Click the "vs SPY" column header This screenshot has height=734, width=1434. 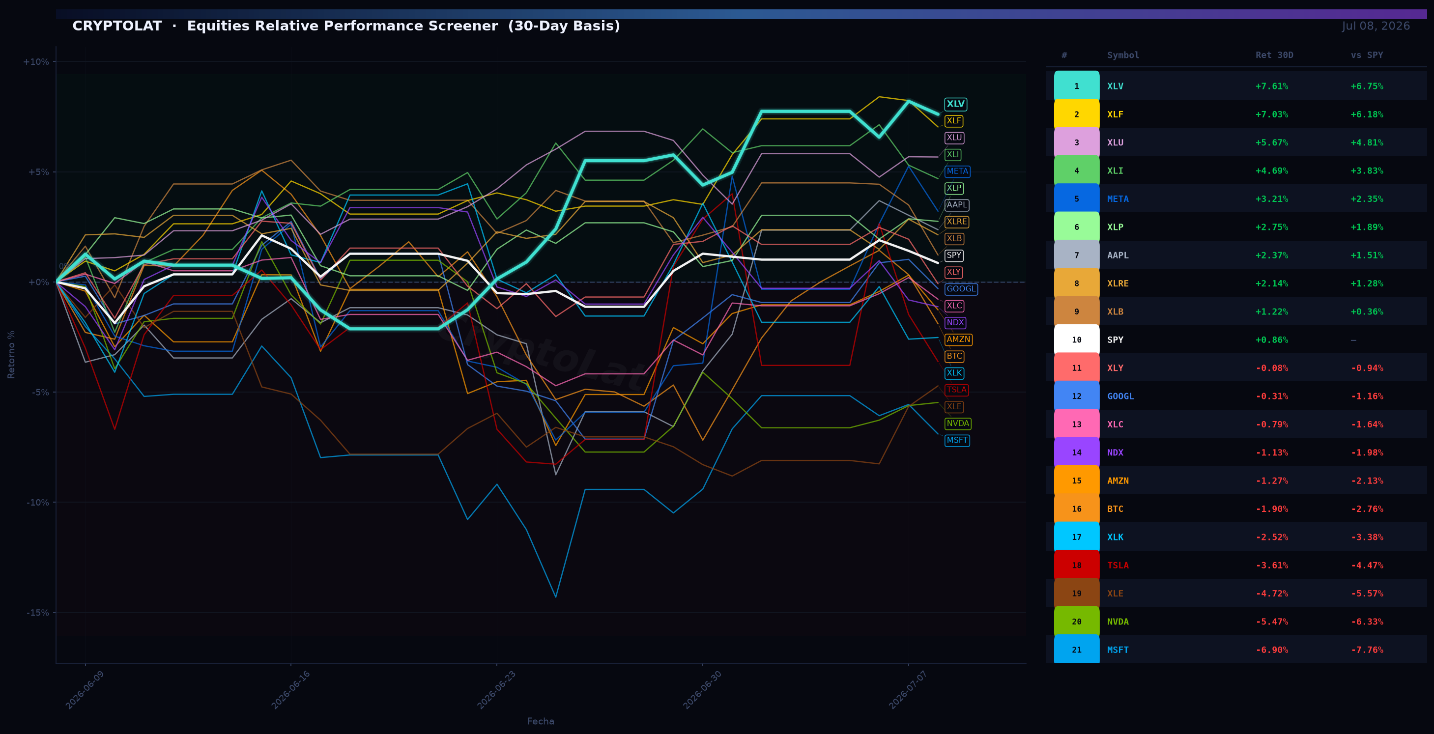point(1367,55)
